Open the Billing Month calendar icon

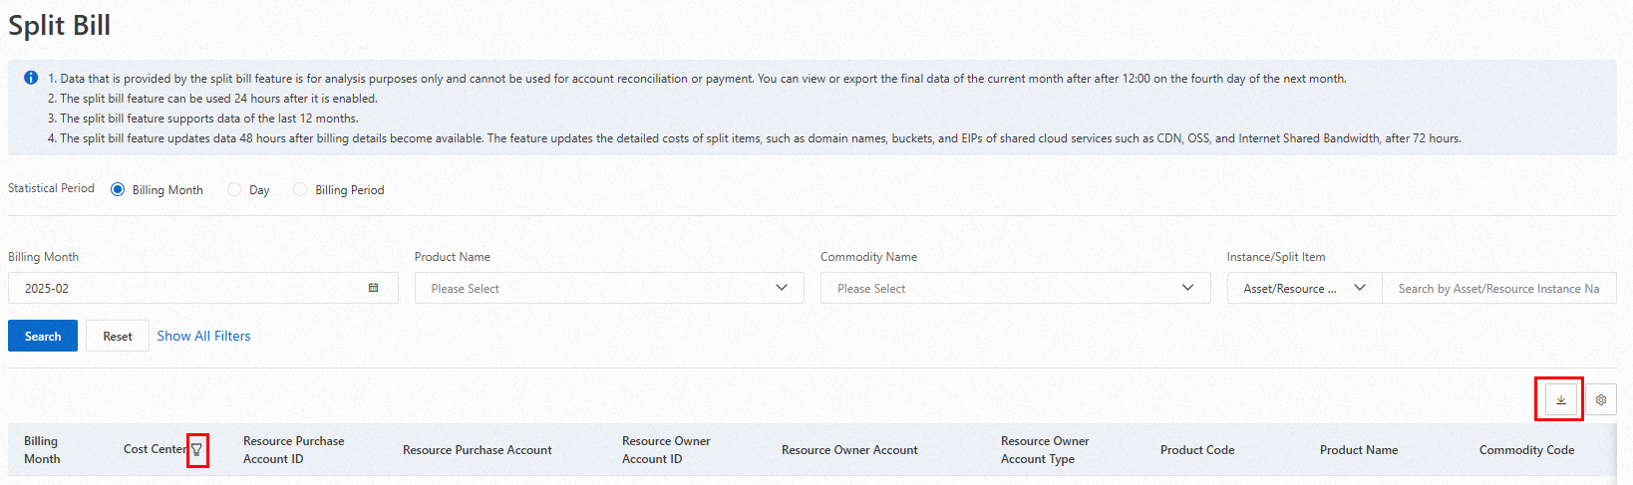click(374, 288)
